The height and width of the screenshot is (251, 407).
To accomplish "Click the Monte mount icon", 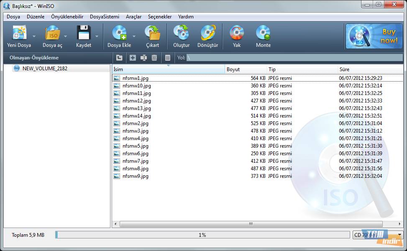I will coord(263,33).
